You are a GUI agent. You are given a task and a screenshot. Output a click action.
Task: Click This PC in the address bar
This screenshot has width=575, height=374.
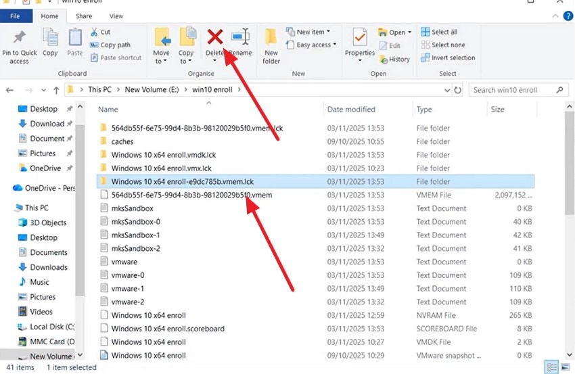point(99,89)
